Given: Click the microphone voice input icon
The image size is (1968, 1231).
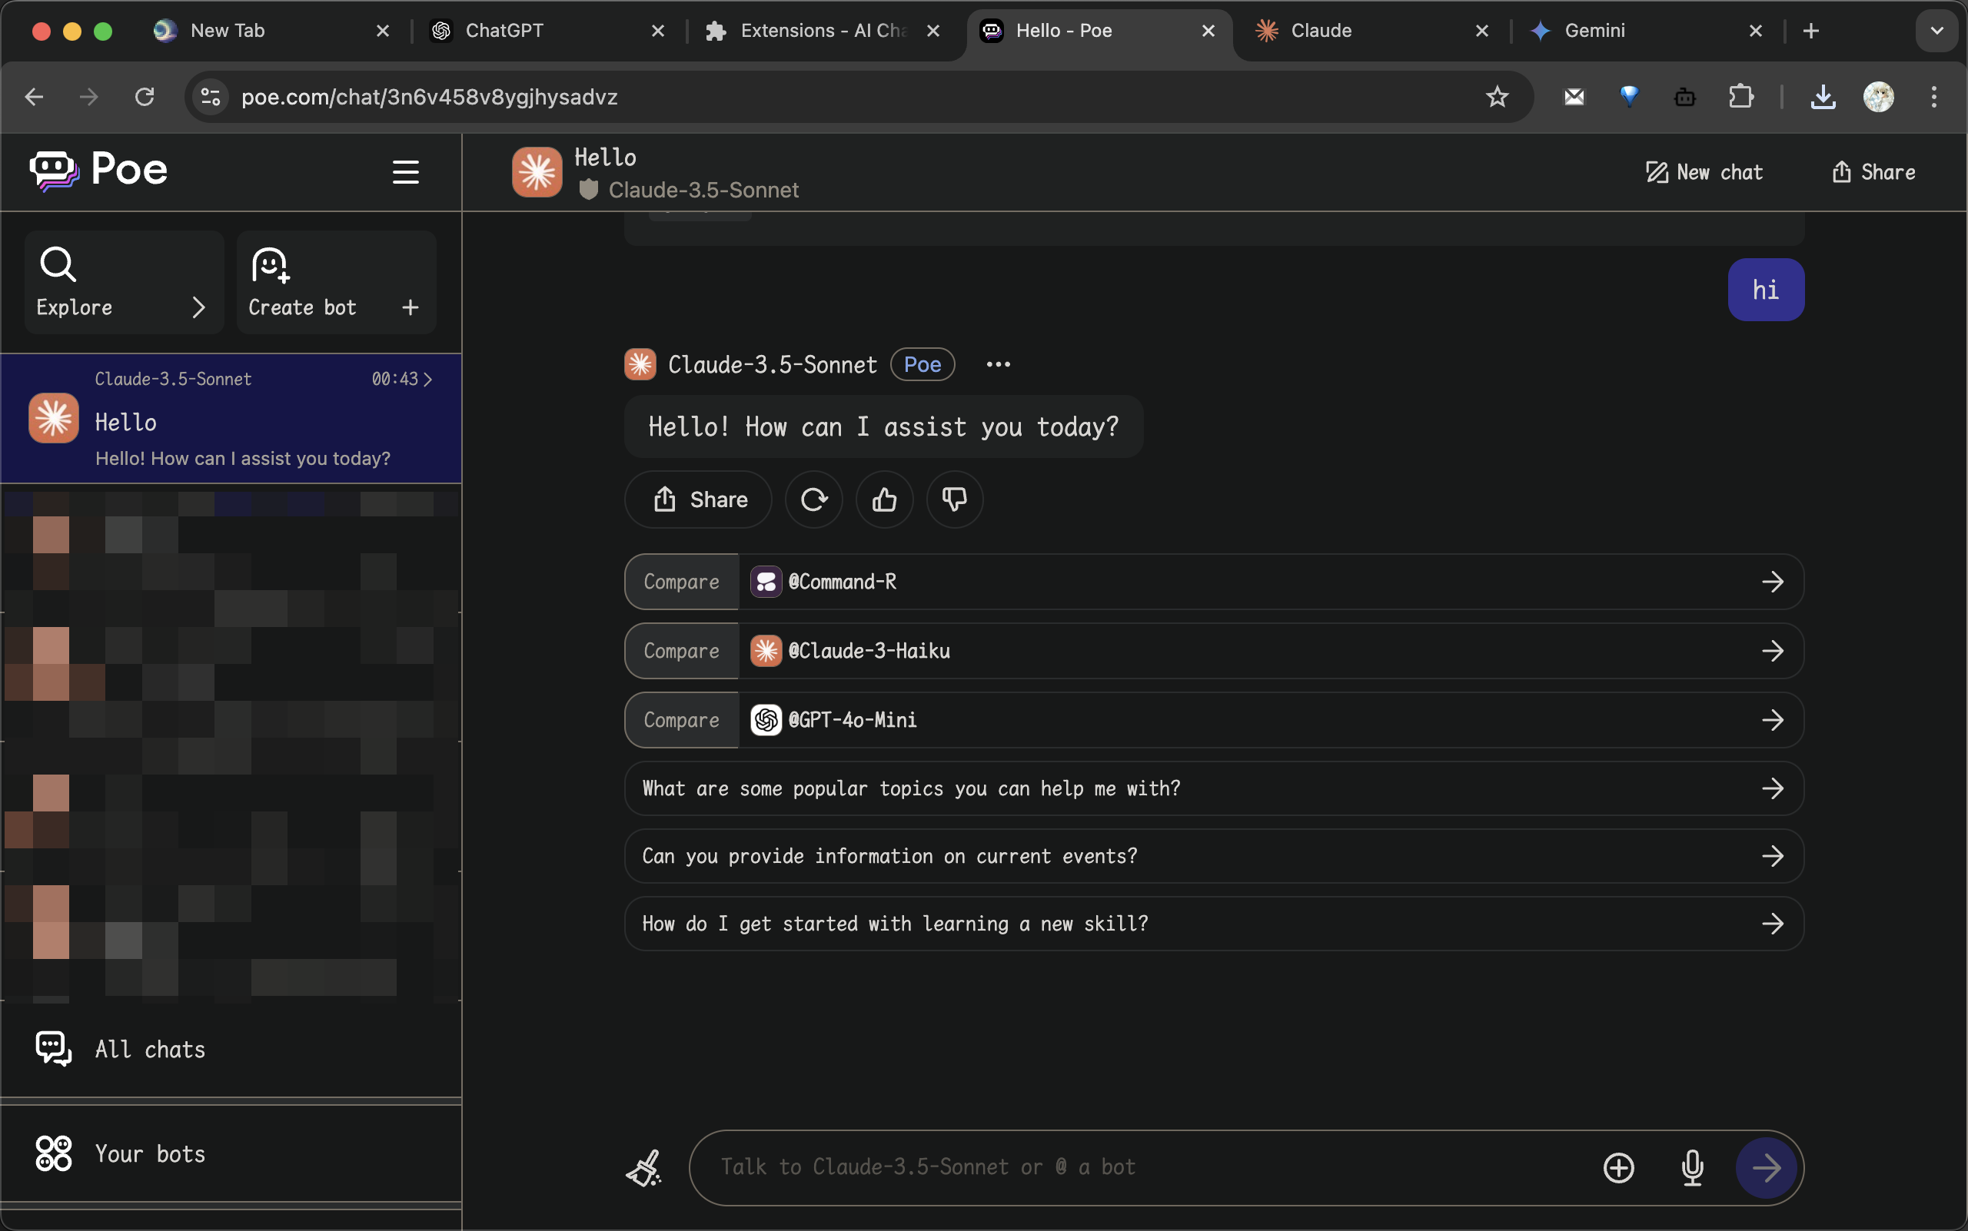Looking at the screenshot, I should pyautogui.click(x=1692, y=1168).
